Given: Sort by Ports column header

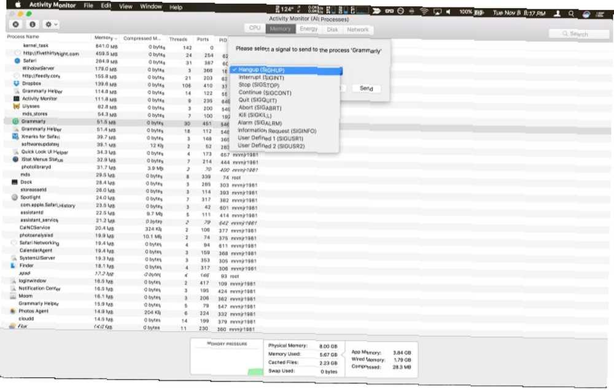Looking at the screenshot, I should click(x=203, y=39).
